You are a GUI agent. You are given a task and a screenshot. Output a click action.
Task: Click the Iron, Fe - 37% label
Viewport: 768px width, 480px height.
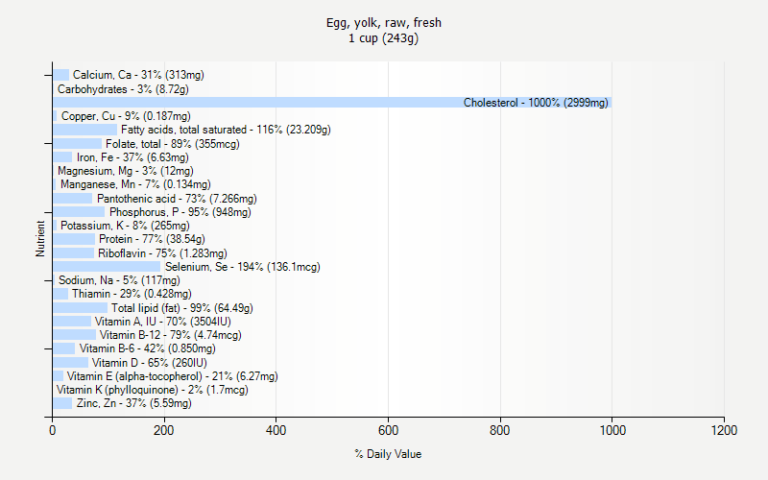[132, 157]
